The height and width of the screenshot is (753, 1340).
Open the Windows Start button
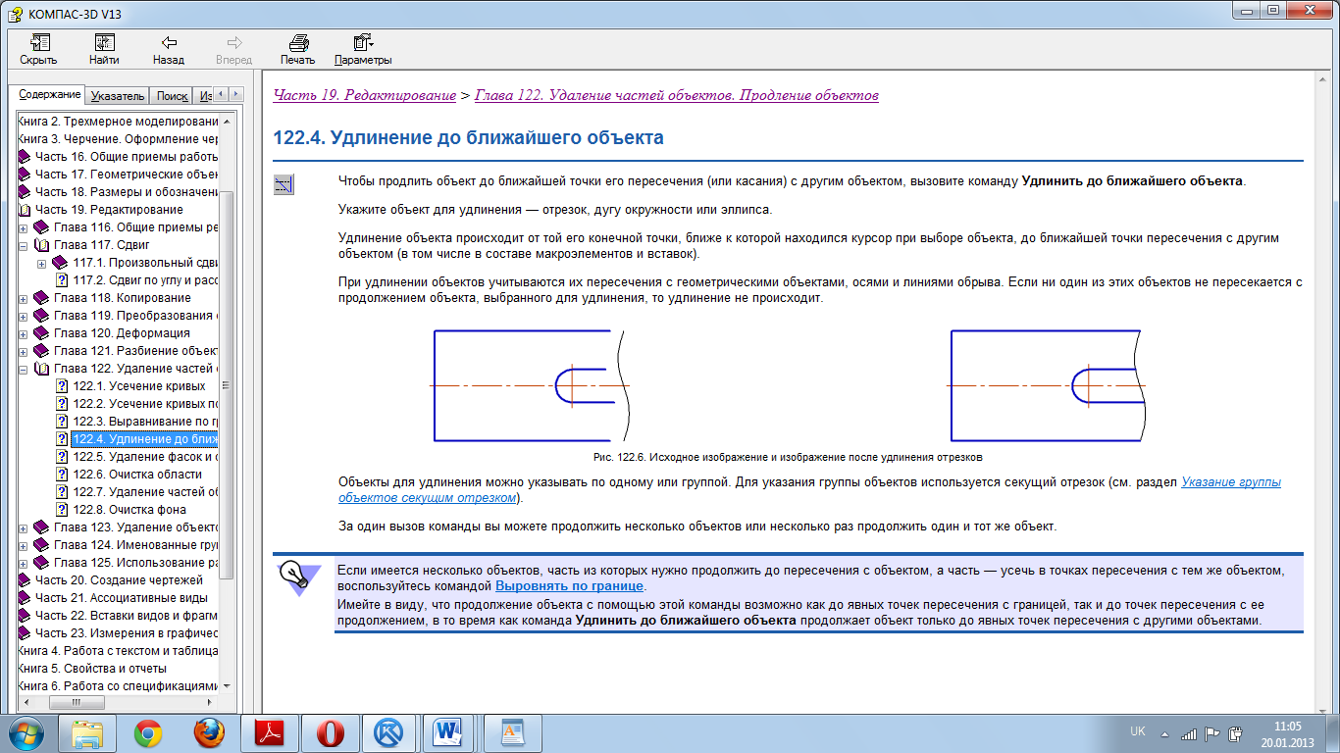(25, 731)
